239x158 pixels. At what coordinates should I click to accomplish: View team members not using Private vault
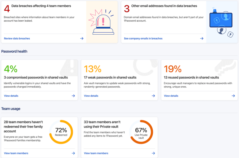click(x=96, y=153)
